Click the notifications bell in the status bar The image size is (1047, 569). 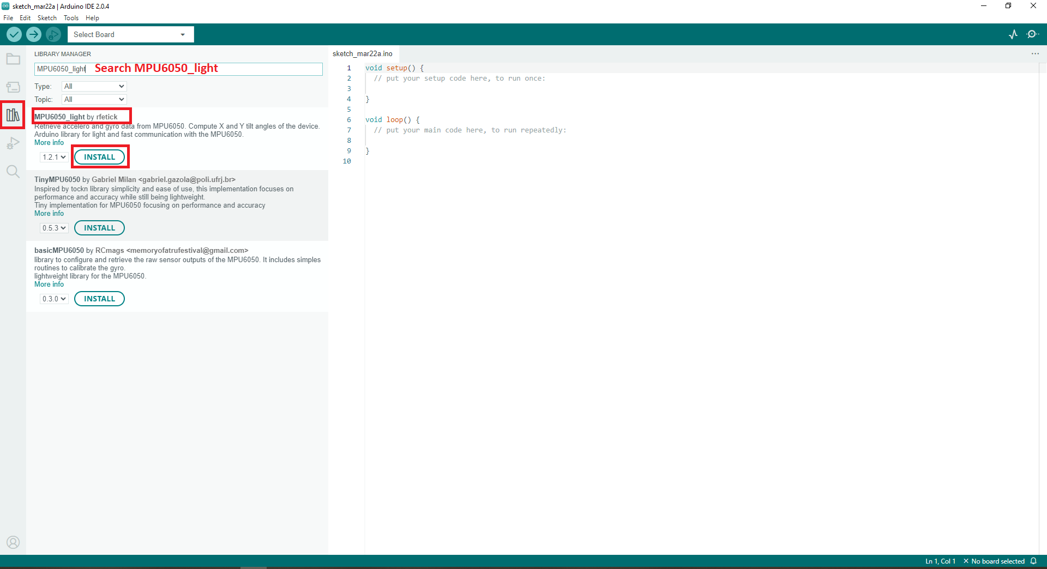click(1034, 561)
